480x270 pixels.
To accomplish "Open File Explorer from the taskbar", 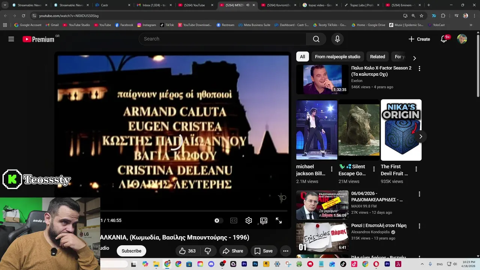I will point(156,264).
